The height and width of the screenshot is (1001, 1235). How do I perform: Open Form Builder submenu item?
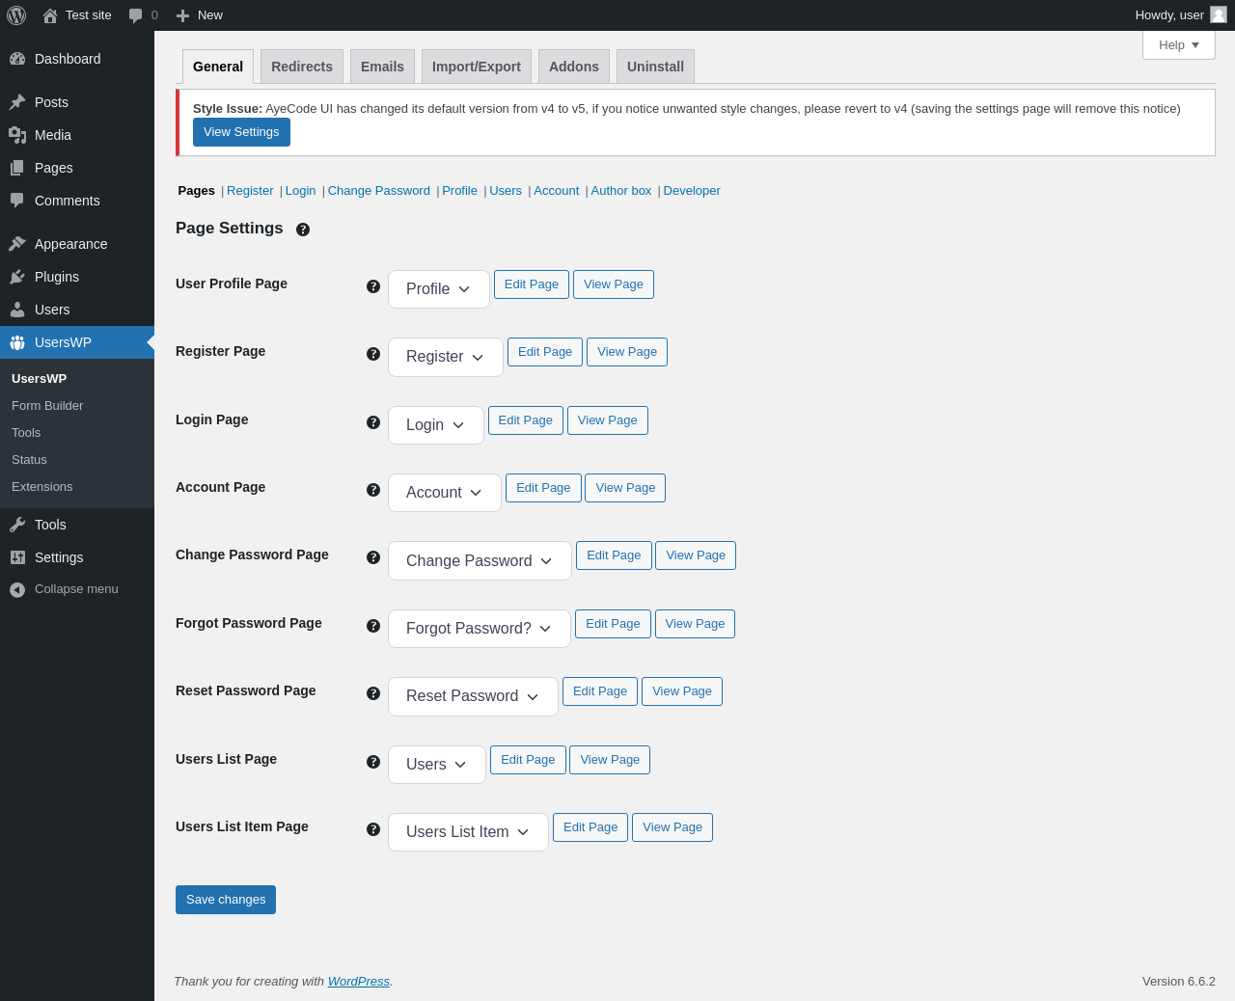[x=47, y=406]
